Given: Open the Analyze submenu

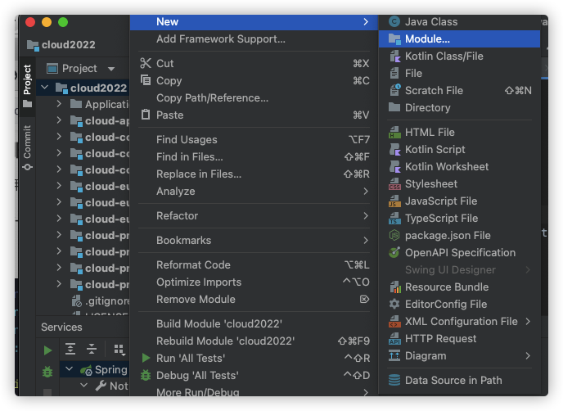Looking at the screenshot, I should 254,191.
